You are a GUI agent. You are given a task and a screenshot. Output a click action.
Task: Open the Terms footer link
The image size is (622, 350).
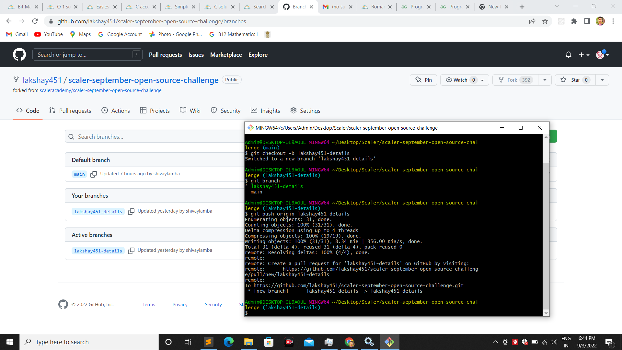(149, 304)
